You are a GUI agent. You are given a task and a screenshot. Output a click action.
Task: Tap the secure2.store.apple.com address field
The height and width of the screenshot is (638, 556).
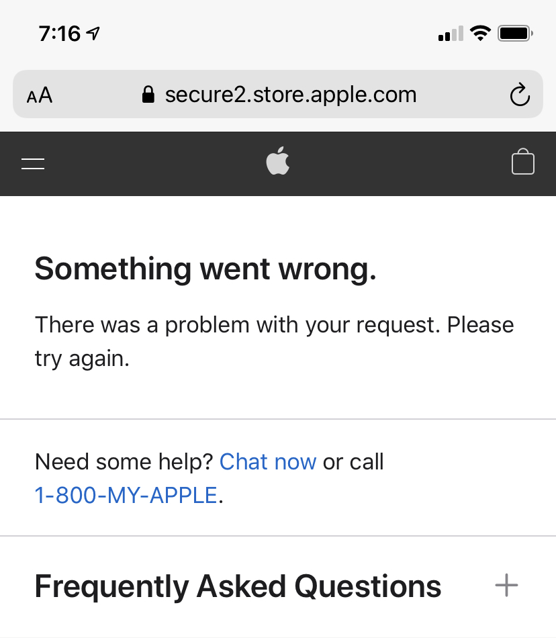tap(290, 95)
